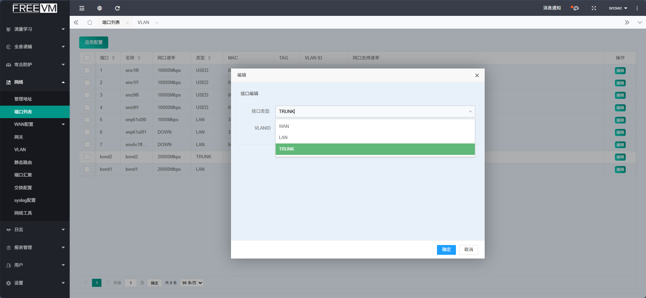Enter fullscreen using the expand icon

coord(594,8)
